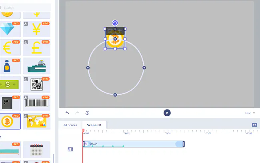The width and height of the screenshot is (260, 163).
Task: Click the redo arrow below the canvas
Action: click(x=77, y=113)
